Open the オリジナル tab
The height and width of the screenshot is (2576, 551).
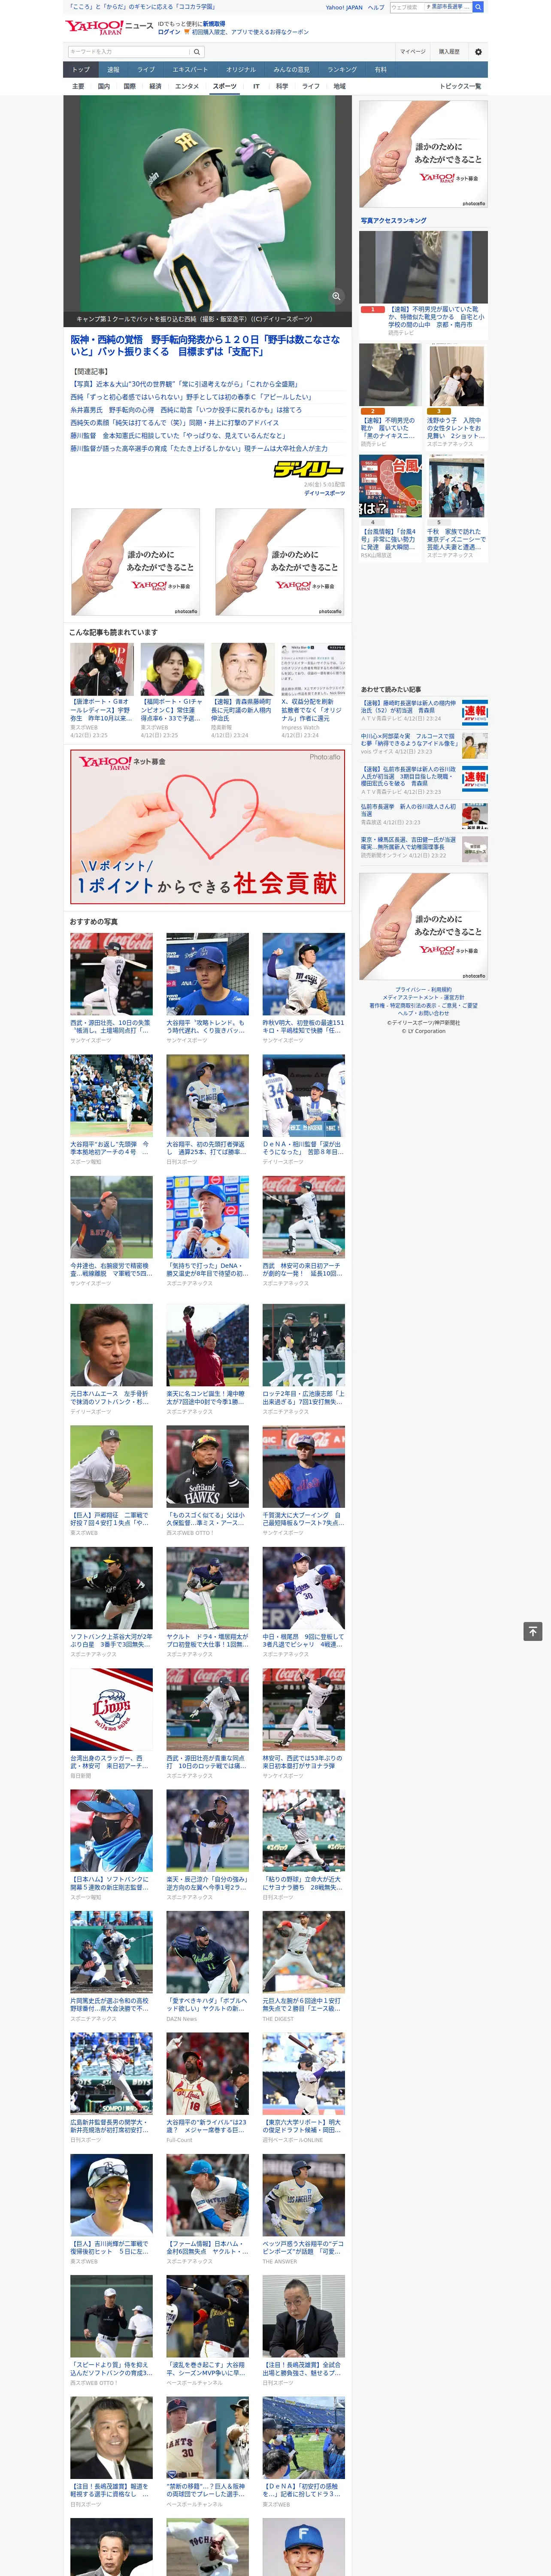point(241,69)
